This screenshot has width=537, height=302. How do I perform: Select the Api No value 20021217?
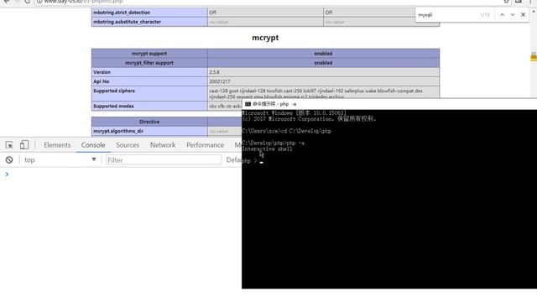click(220, 81)
